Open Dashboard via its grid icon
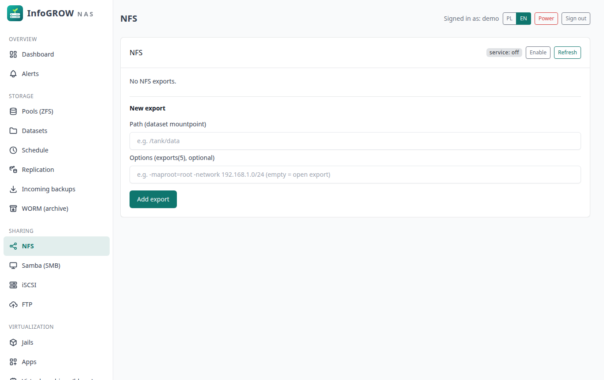 click(x=13, y=54)
